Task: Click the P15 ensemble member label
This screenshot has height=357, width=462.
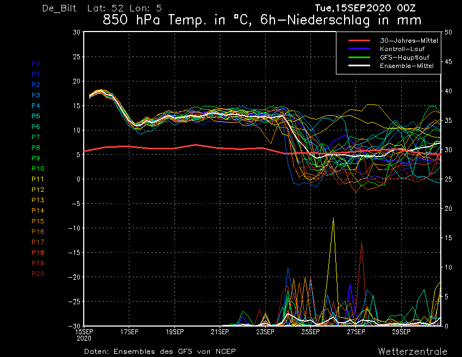Action: click(x=38, y=221)
